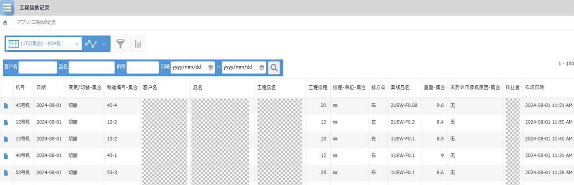Click timestamp 2024-08-01 11:50 AM
Image resolution: width=574 pixels, height=185 pixels.
549,123
